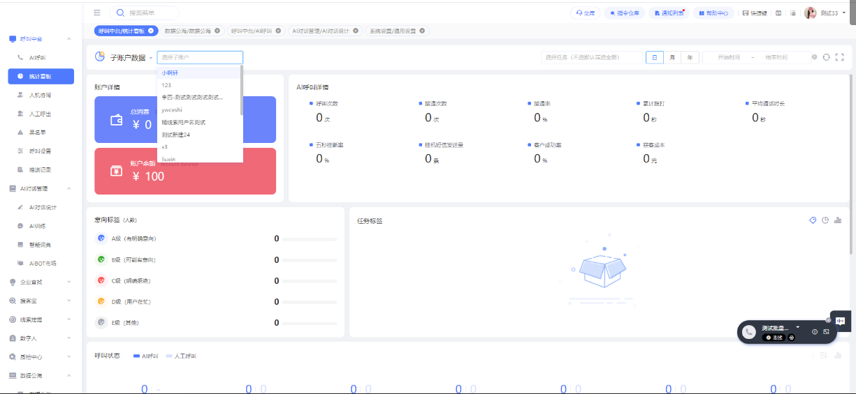Image resolution: width=856 pixels, height=394 pixels.
Task: Click the 选择任务 filter input field
Action: click(x=590, y=57)
